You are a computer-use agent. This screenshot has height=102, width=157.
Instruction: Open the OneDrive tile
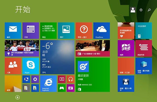click(x=102, y=31)
